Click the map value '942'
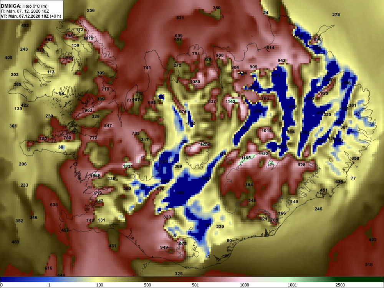The width and height of the screenshot is (384, 288). (281, 61)
